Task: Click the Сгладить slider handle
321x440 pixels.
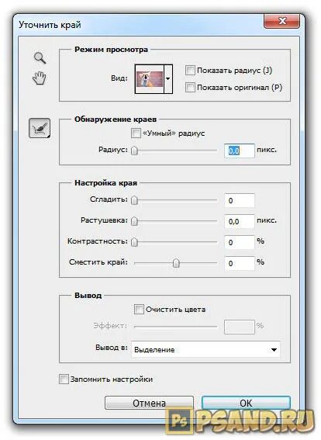Action: (135, 200)
